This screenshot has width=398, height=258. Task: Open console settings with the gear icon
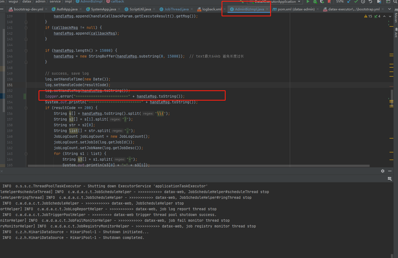click(382, 171)
